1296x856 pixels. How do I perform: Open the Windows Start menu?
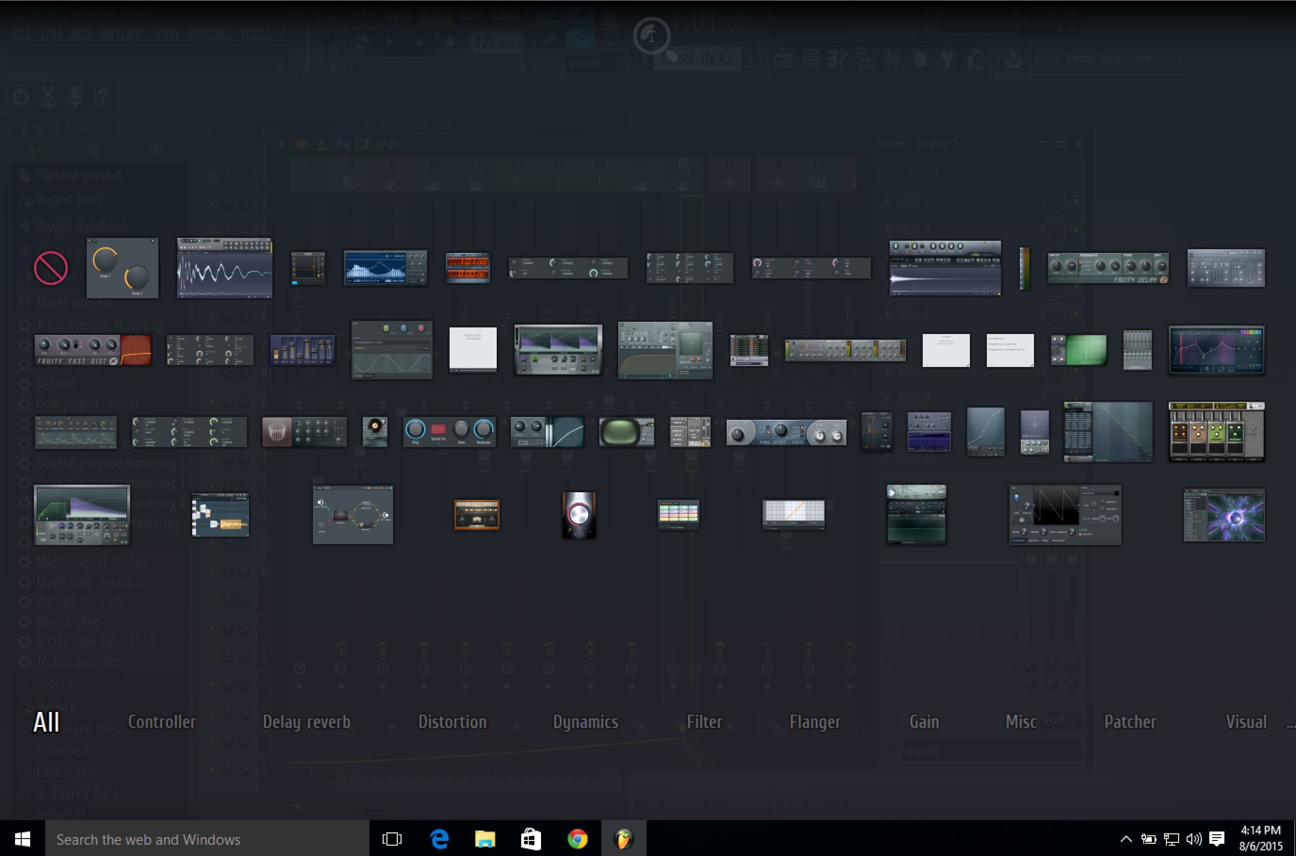click(23, 839)
